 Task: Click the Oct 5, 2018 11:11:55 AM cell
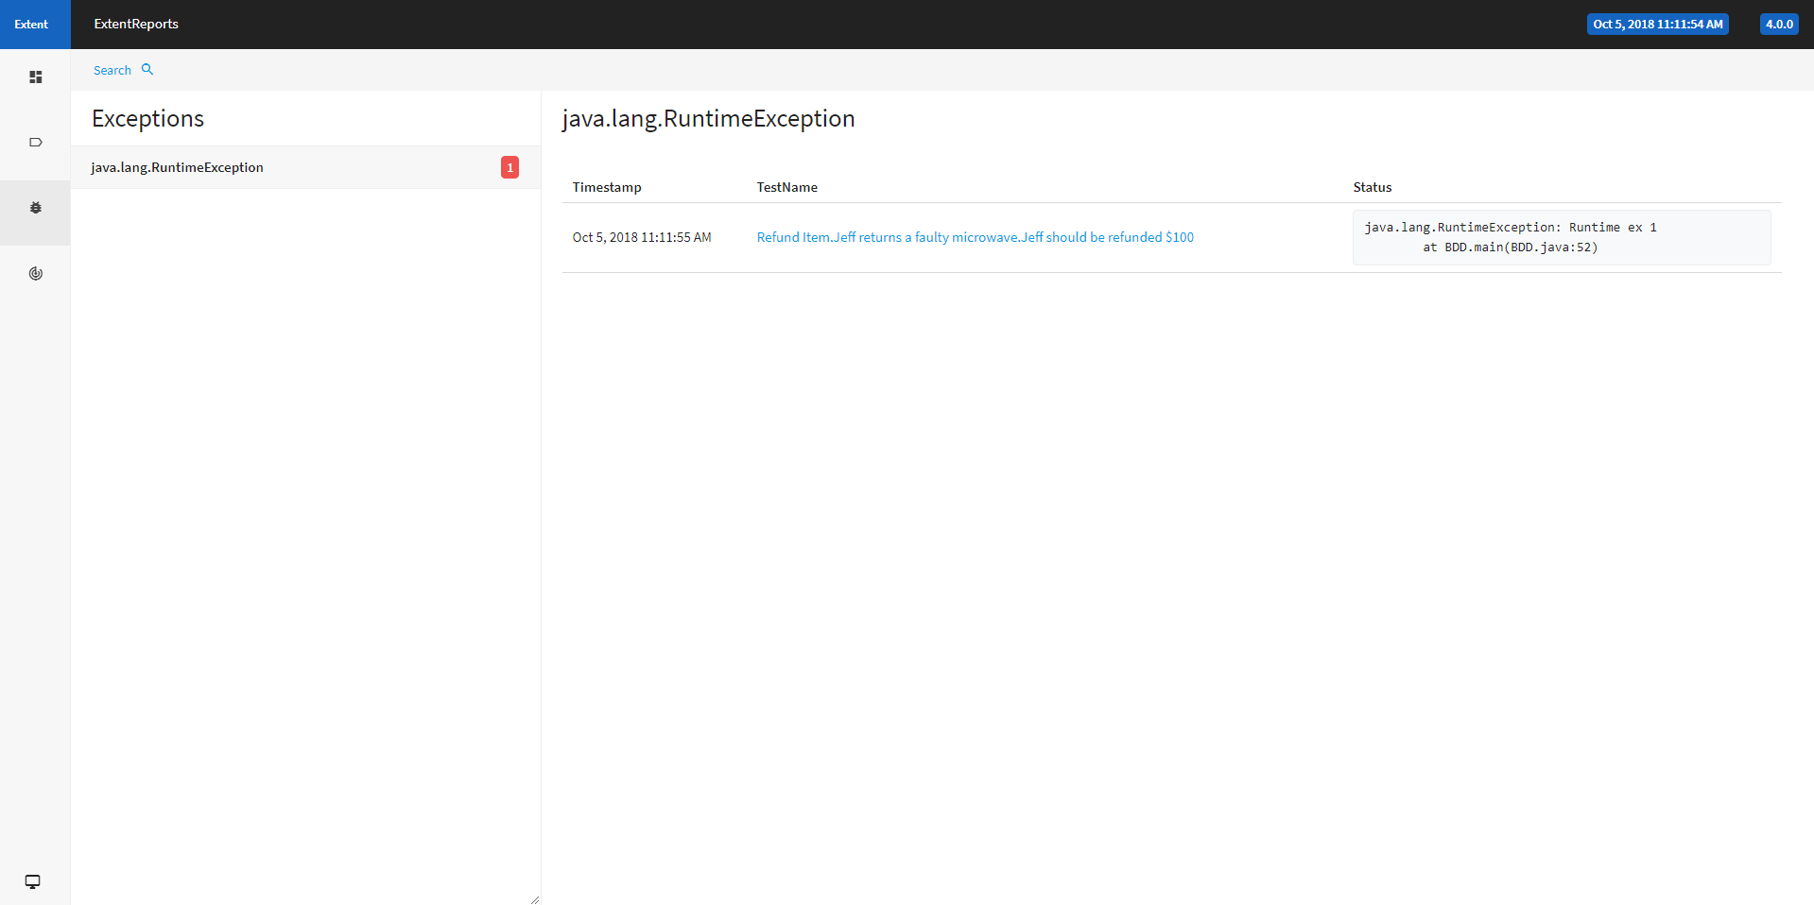click(642, 237)
